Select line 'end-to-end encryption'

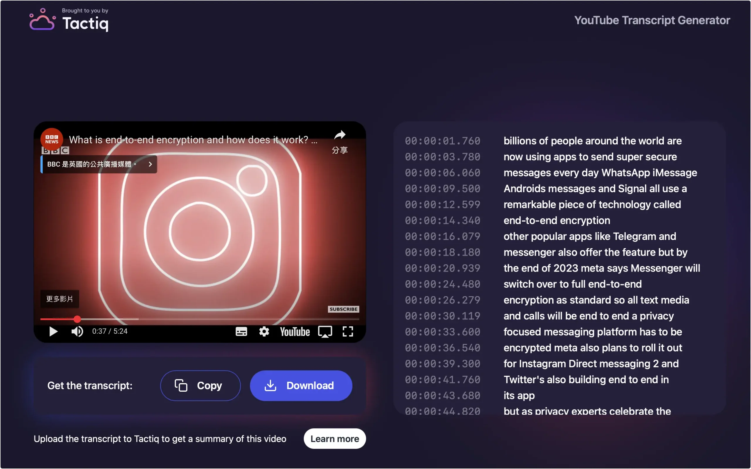(557, 220)
